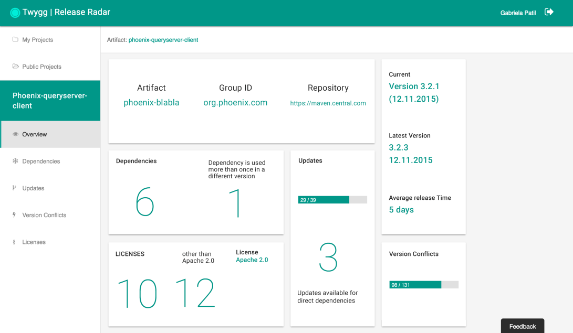Click the Public Projects open-folder icon

pos(15,67)
